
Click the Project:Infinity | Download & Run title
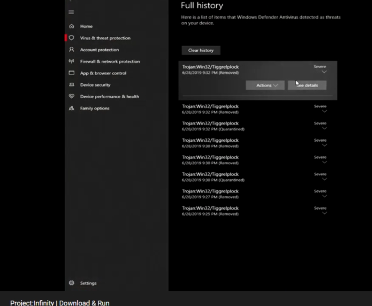(60, 303)
